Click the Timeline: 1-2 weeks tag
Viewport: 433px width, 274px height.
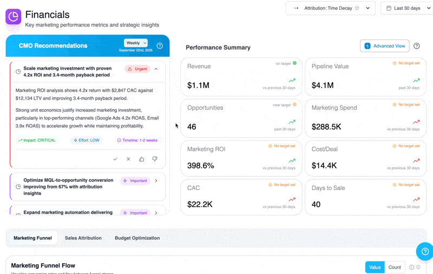point(137,140)
